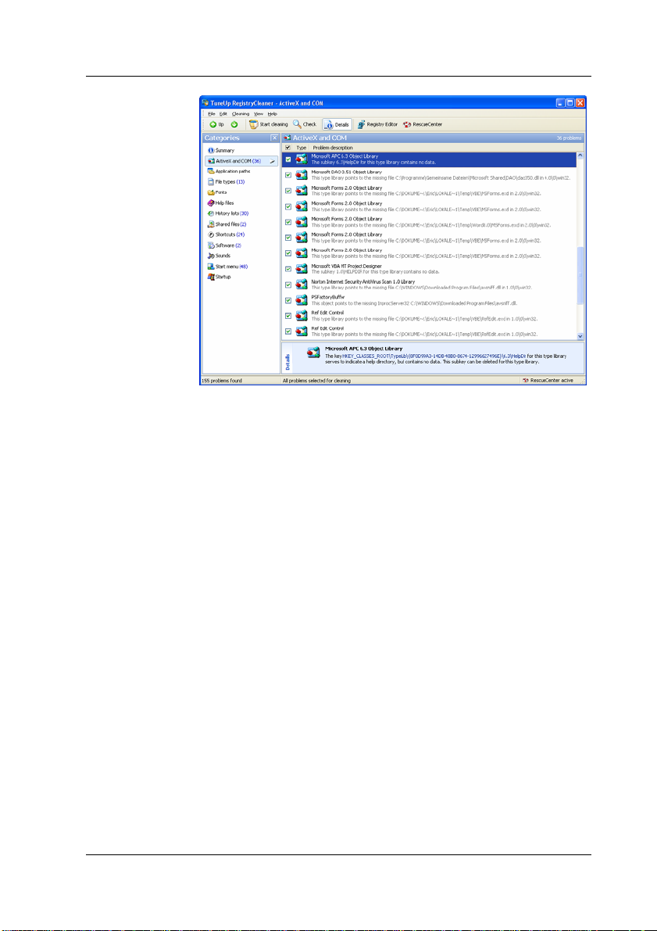
Task: Open the View menu
Action: tap(259, 113)
